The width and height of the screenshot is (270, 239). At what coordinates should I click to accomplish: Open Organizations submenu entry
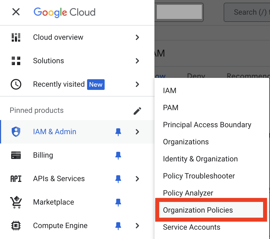pyautogui.click(x=212, y=142)
